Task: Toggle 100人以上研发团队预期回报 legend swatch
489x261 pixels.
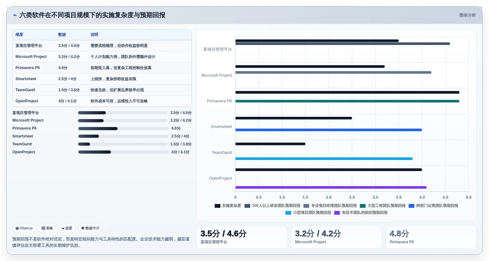Action: (x=247, y=206)
